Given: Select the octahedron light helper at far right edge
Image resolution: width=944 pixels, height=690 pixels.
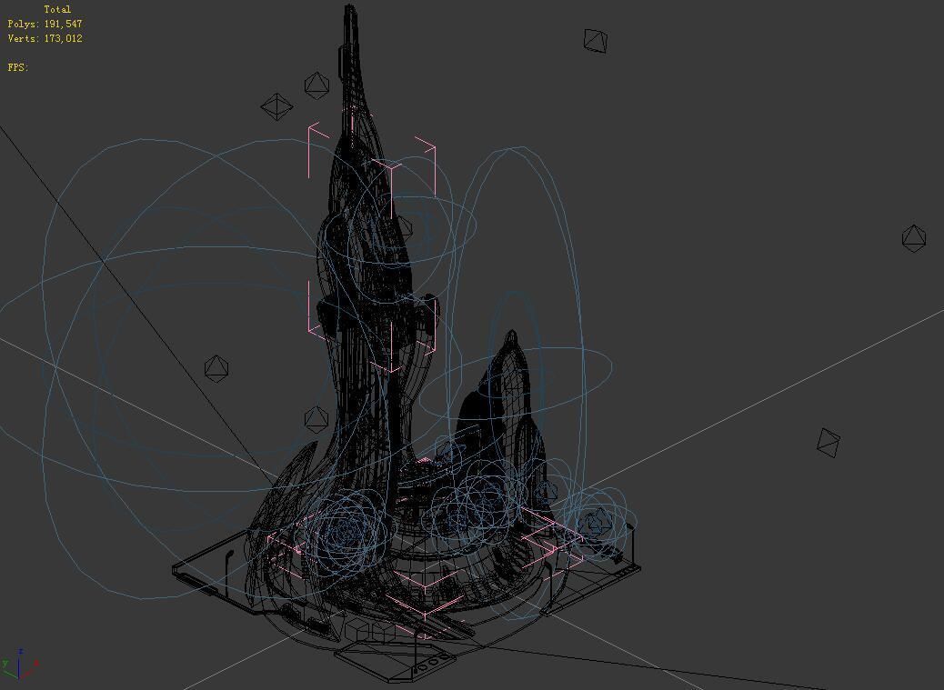Looking at the screenshot, I should 914,238.
